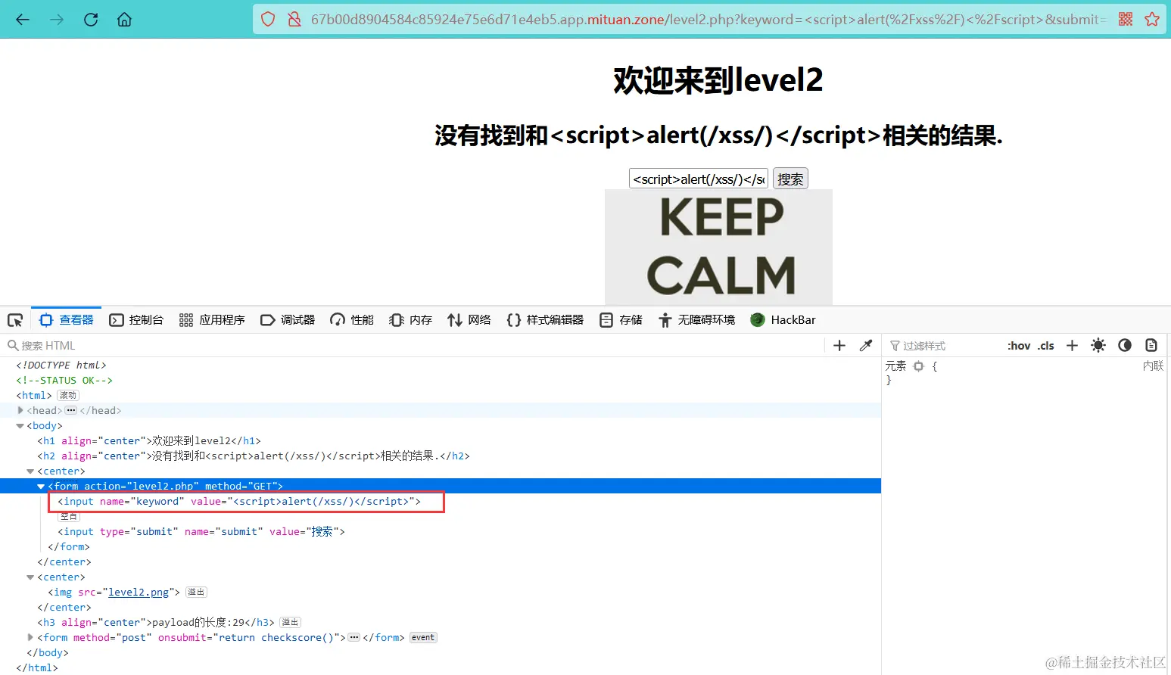
Task: Activate the color eyedropper tool
Action: pos(866,345)
